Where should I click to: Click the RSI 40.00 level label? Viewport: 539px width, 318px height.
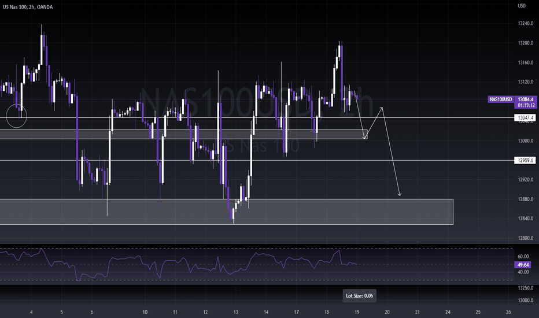click(x=523, y=272)
